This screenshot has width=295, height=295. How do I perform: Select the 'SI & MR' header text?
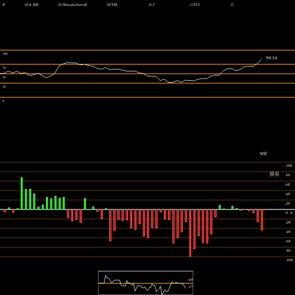[x=31, y=5]
